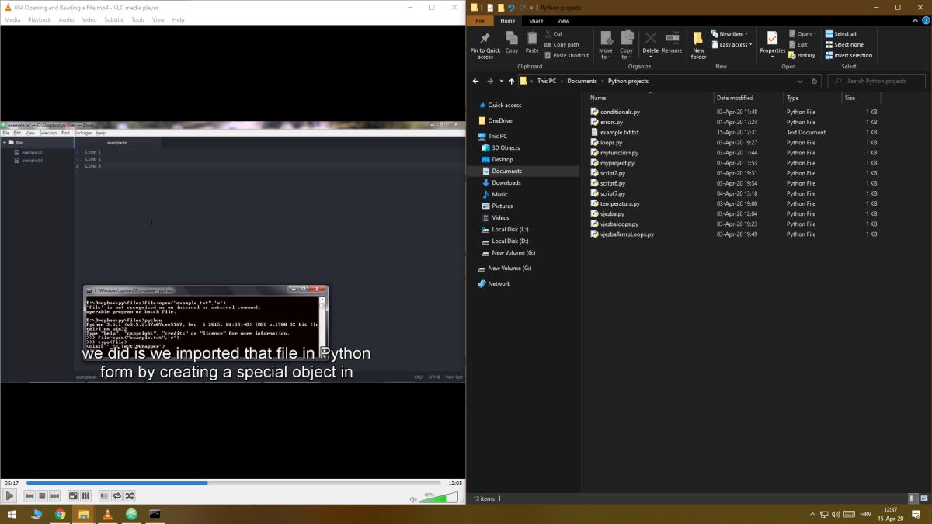Select file conditionals.py

tap(620, 112)
